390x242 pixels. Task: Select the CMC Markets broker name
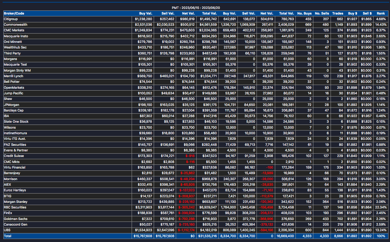[x=14, y=30]
